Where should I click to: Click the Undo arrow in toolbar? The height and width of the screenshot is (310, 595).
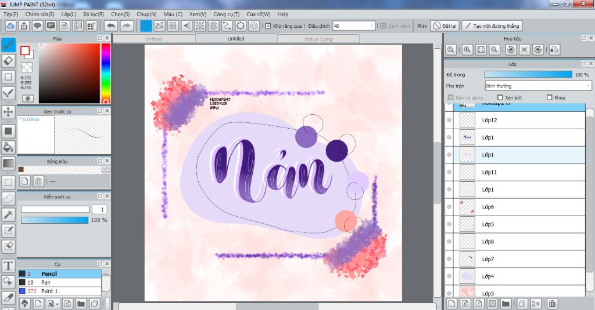pyautogui.click(x=111, y=25)
